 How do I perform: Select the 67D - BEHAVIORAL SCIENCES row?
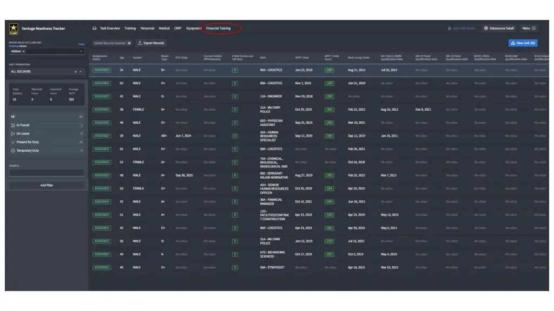(x=319, y=254)
